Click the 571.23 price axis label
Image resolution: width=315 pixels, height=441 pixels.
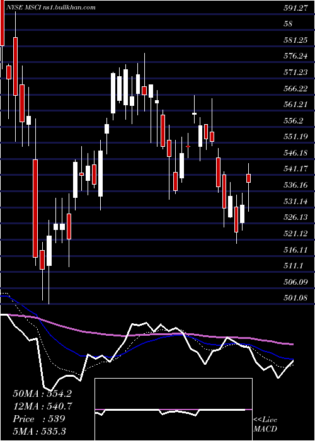[295, 72]
